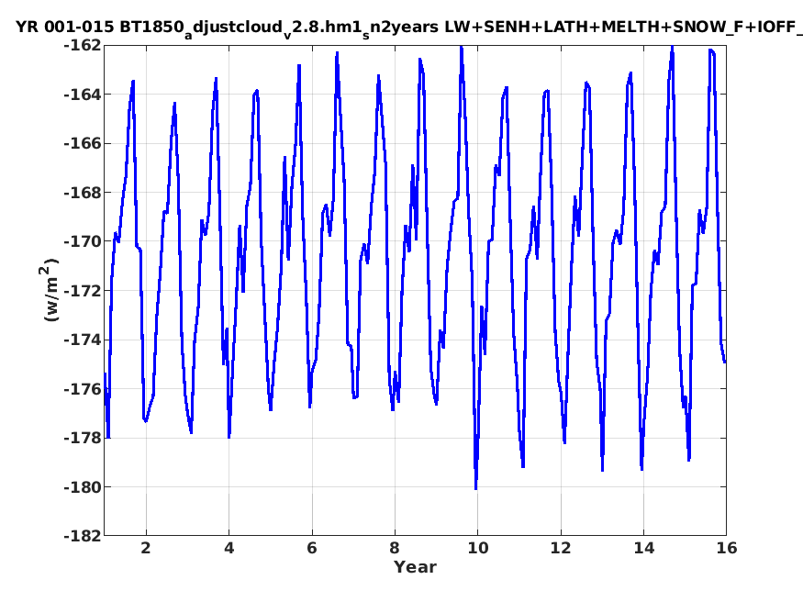The height and width of the screenshot is (602, 803).
Task: Click y-axis tick label -170
Action: (83, 241)
